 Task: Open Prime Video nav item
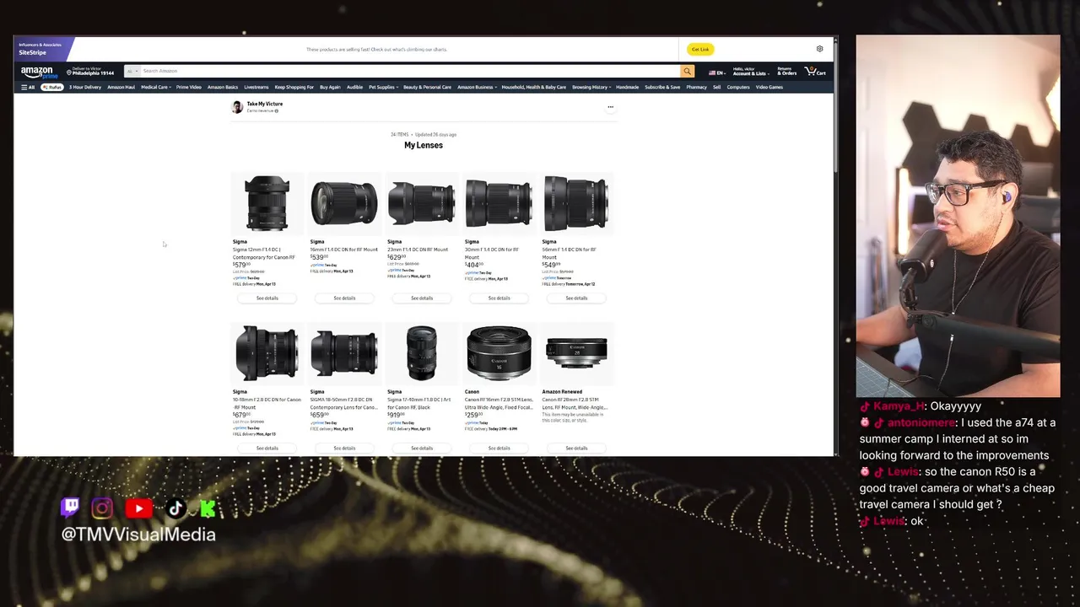pos(189,87)
